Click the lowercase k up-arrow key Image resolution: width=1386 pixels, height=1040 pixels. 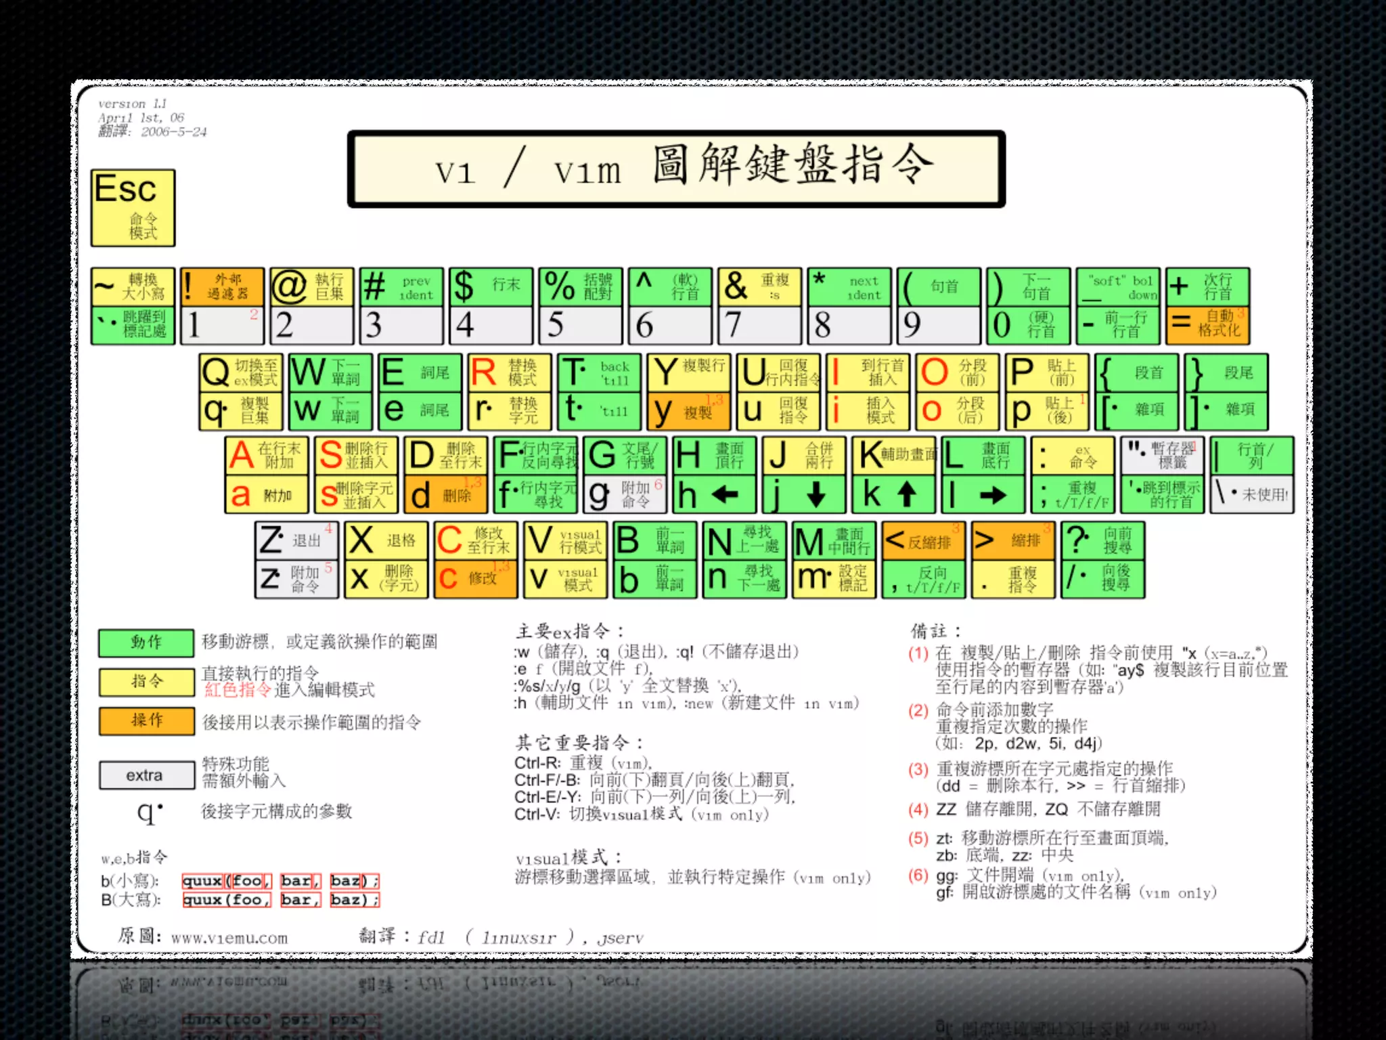click(893, 495)
